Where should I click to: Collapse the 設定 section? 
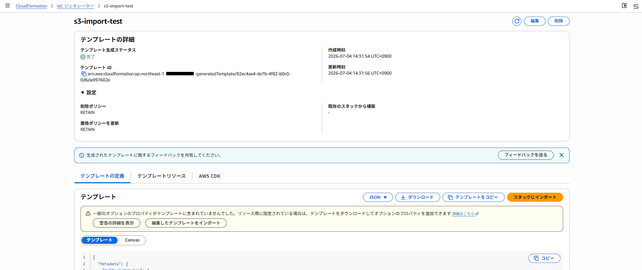[x=88, y=93]
